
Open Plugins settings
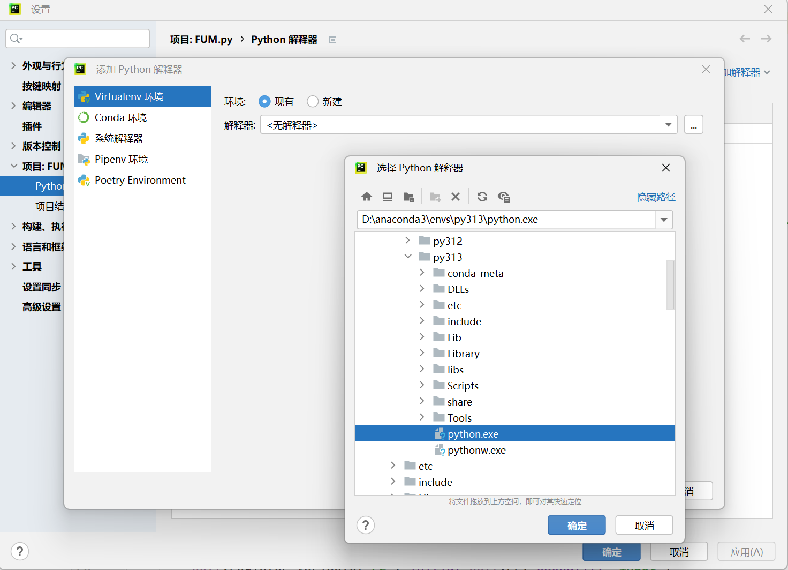pos(32,126)
